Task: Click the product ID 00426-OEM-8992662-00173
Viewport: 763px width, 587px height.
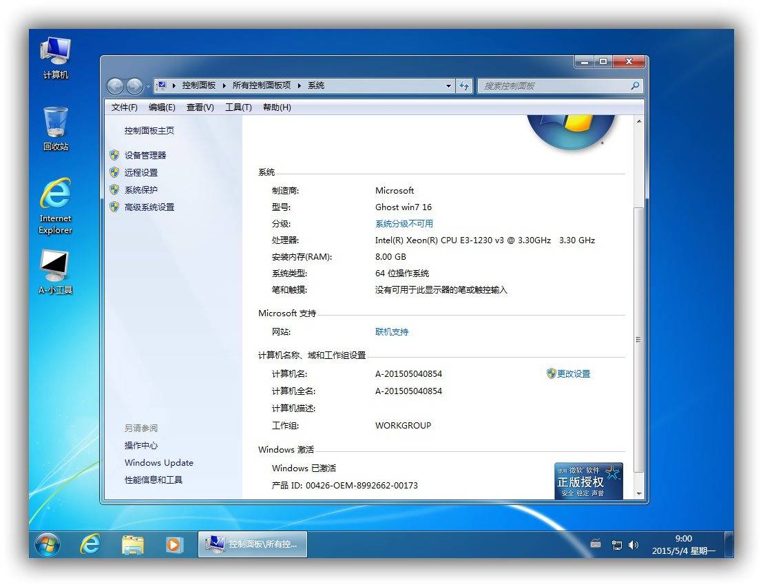Action: (362, 485)
